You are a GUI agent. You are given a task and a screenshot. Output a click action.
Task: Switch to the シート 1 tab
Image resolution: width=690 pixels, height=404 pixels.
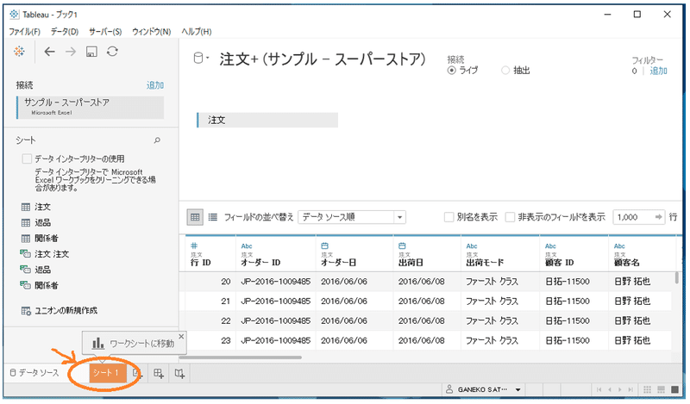pyautogui.click(x=108, y=373)
